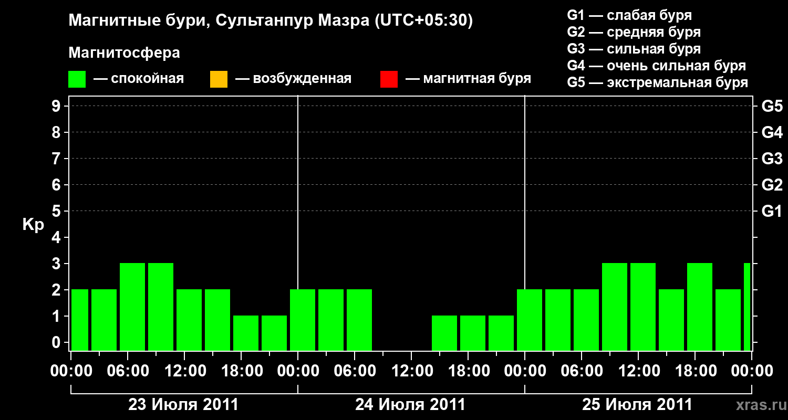Click the '25 Июля 2011' date label
Screen dimensions: 788x420
point(637,405)
